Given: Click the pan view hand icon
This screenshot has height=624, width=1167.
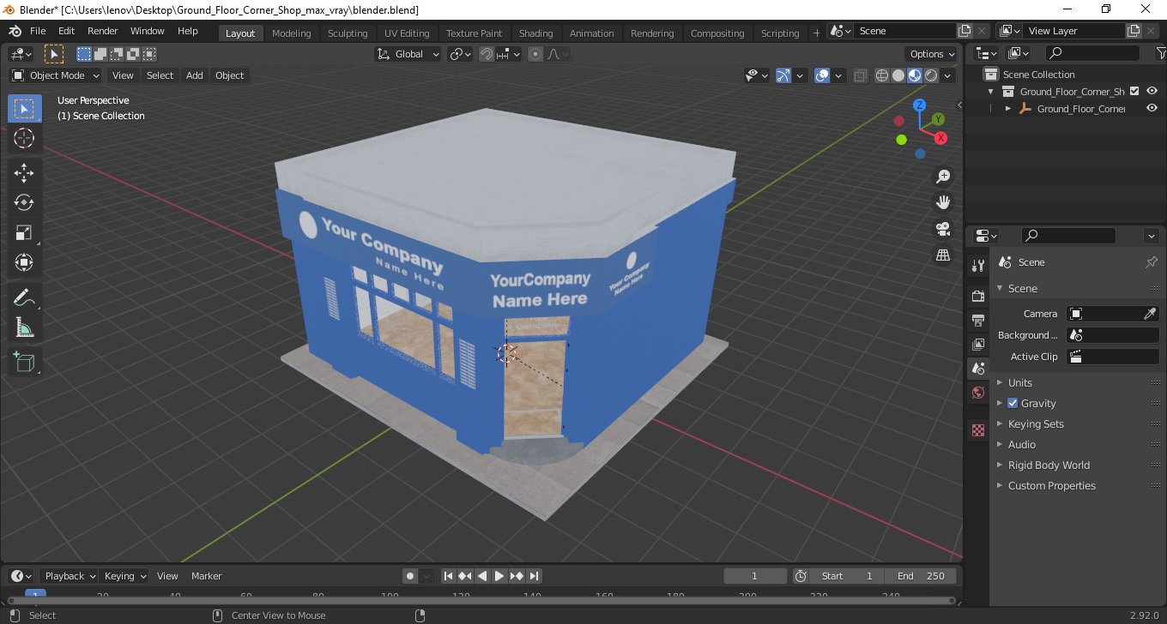Looking at the screenshot, I should click(x=943, y=203).
